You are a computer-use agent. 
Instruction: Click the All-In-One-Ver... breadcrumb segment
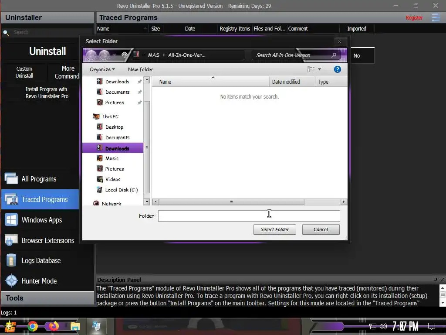(186, 55)
